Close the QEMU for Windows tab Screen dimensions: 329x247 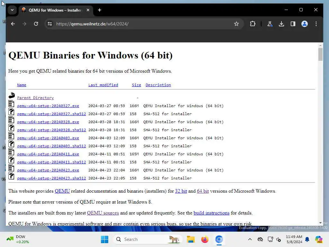[88, 10]
